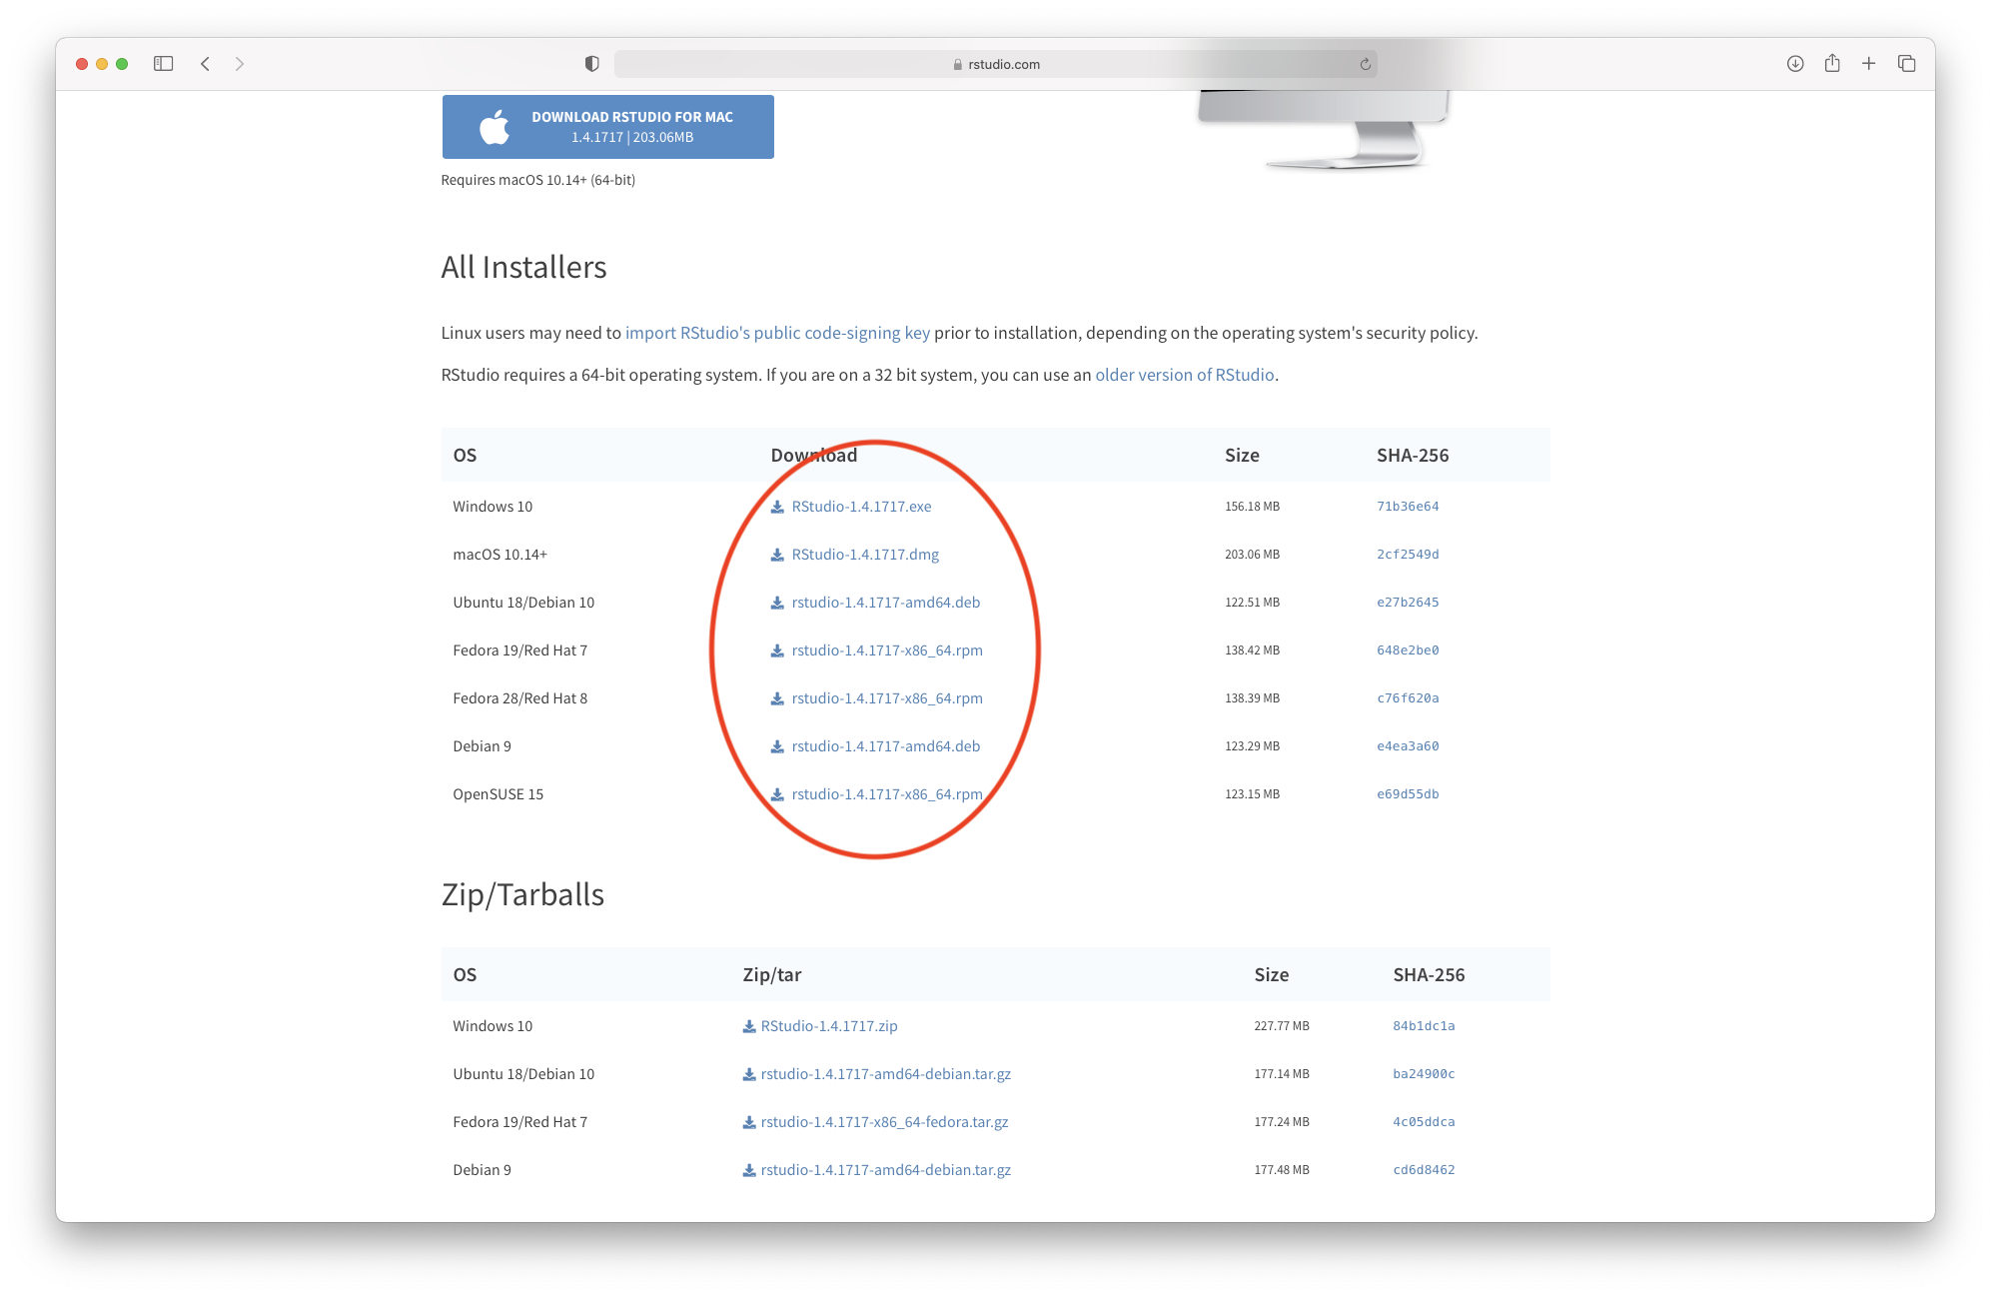1991x1296 pixels.
Task: Download the Ubuntu 18/Debian 10 .deb installer
Action: [x=886, y=603]
